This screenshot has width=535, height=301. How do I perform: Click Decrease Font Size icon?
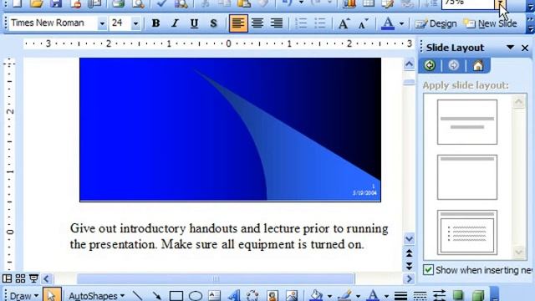tap(363, 23)
